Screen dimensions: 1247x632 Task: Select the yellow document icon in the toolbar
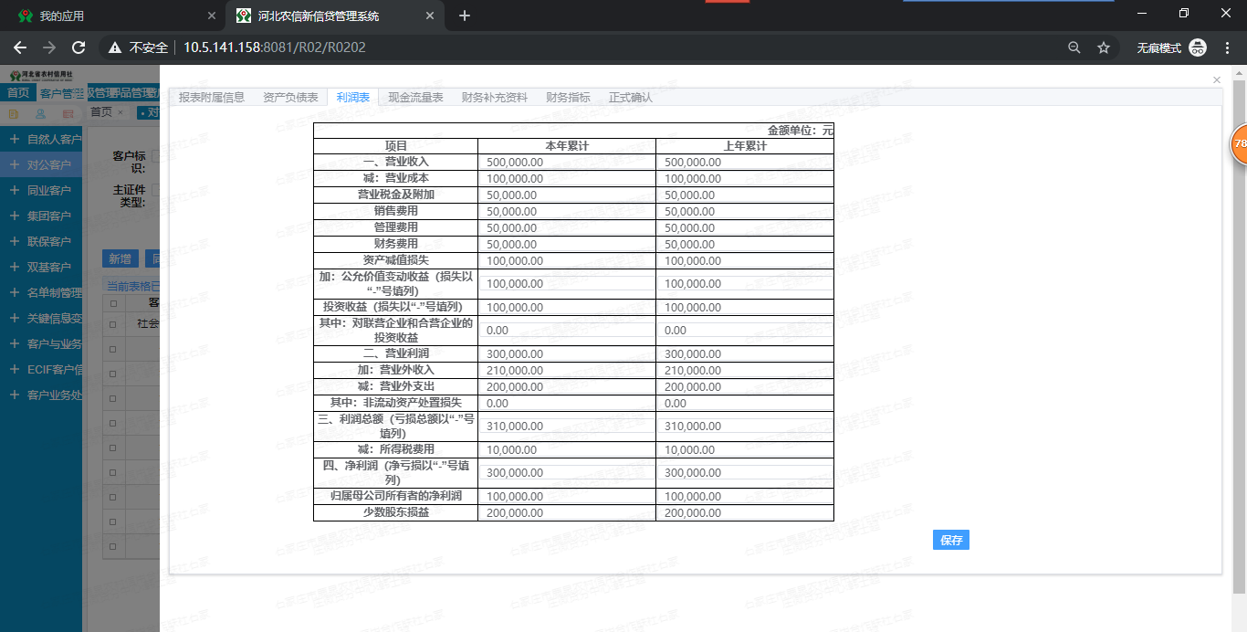(x=14, y=112)
